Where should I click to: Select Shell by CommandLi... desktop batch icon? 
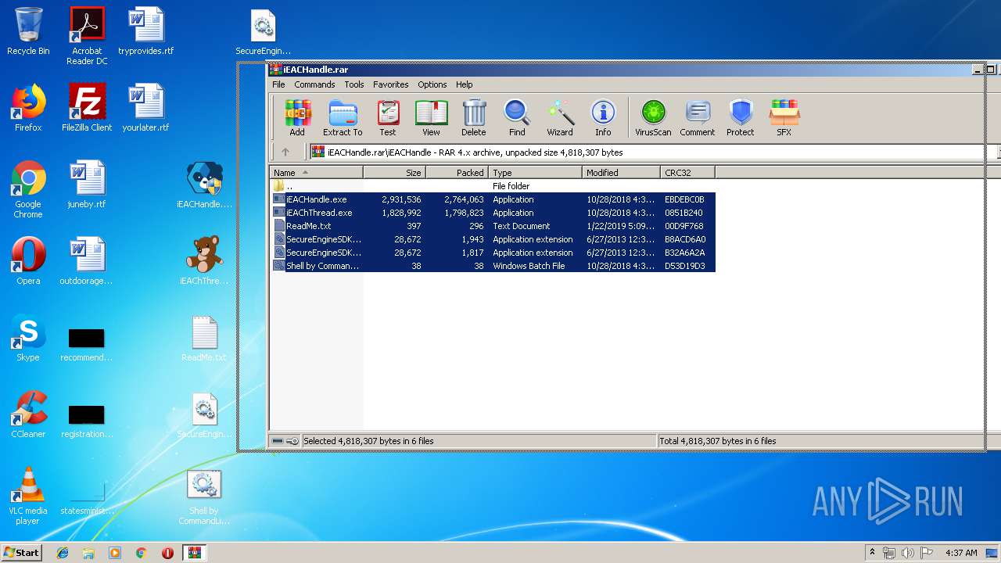click(x=204, y=496)
